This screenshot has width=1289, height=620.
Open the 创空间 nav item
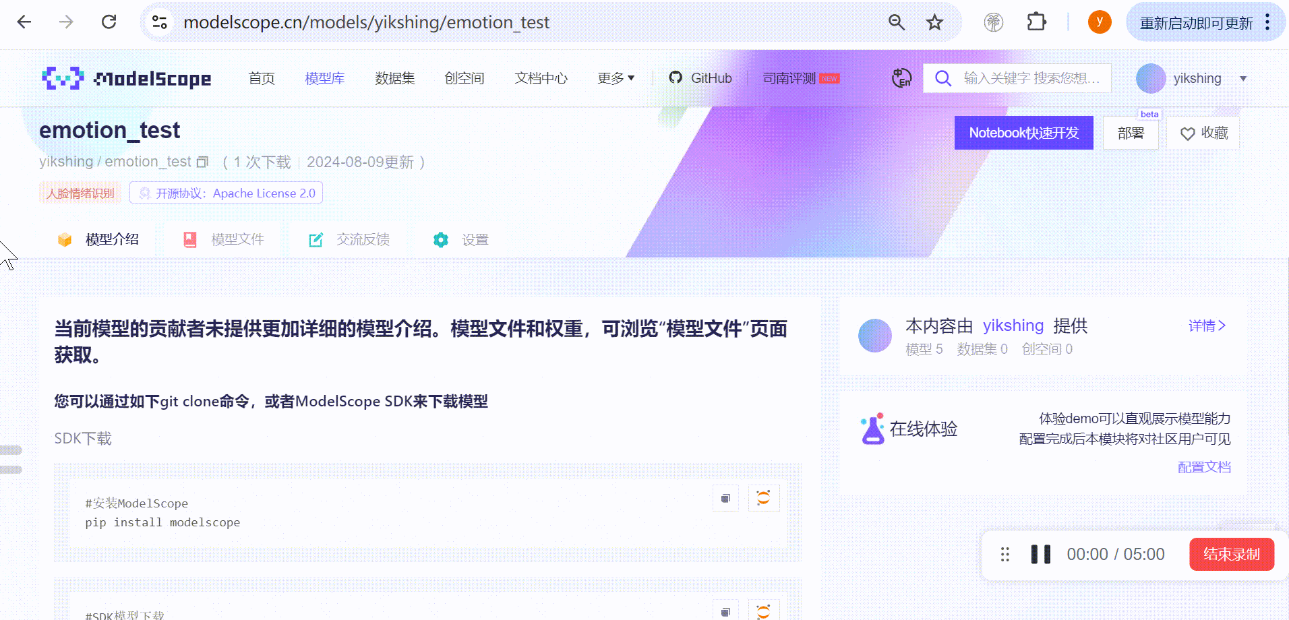coord(464,78)
